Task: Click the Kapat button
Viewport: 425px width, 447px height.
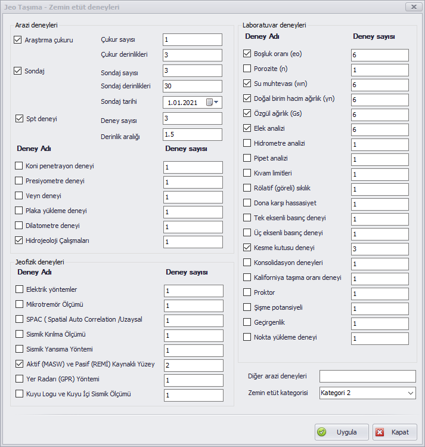Action: (395, 432)
